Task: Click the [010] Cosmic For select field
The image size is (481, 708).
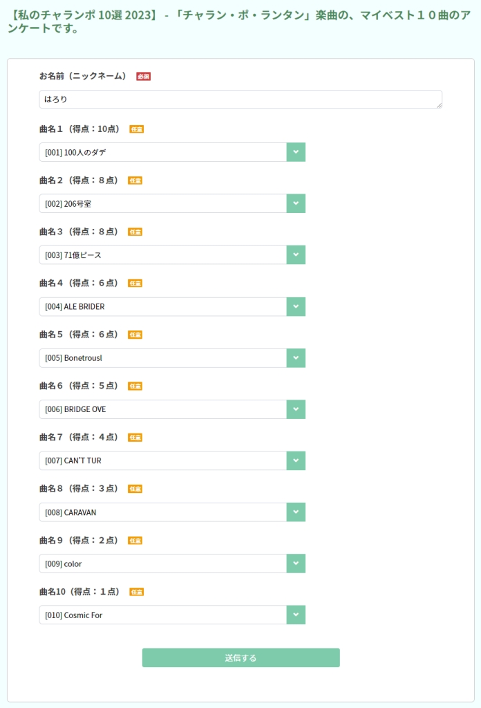Action: pyautogui.click(x=163, y=615)
